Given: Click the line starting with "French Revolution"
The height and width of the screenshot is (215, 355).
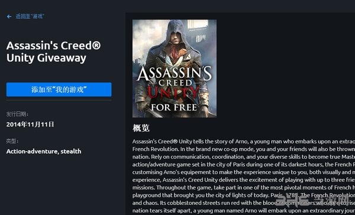Looking at the screenshot, I should coord(244,149).
